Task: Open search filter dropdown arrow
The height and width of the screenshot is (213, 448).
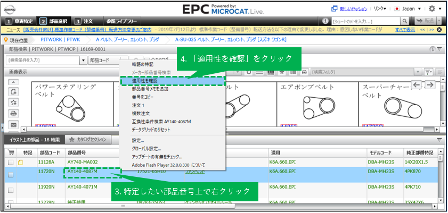Action: click(x=419, y=72)
